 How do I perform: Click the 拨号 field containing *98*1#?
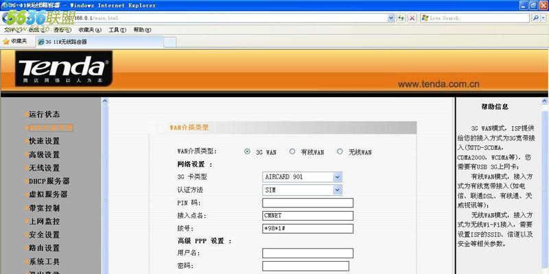point(307,229)
